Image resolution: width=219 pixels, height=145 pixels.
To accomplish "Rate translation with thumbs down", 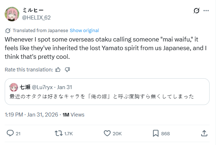I will pyautogui.click(x=67, y=69).
